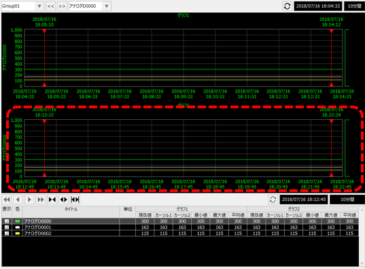The height and width of the screenshot is (269, 365).
Task: Uncheck display box for アナログD0002
Action: tap(7, 234)
